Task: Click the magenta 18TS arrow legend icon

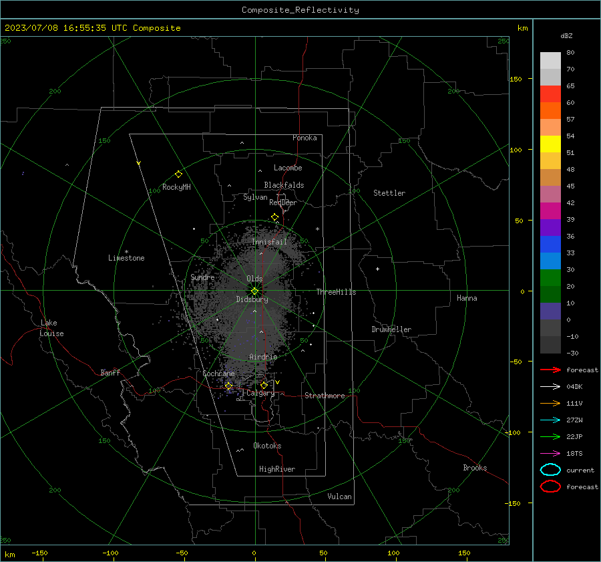Action: (x=550, y=454)
